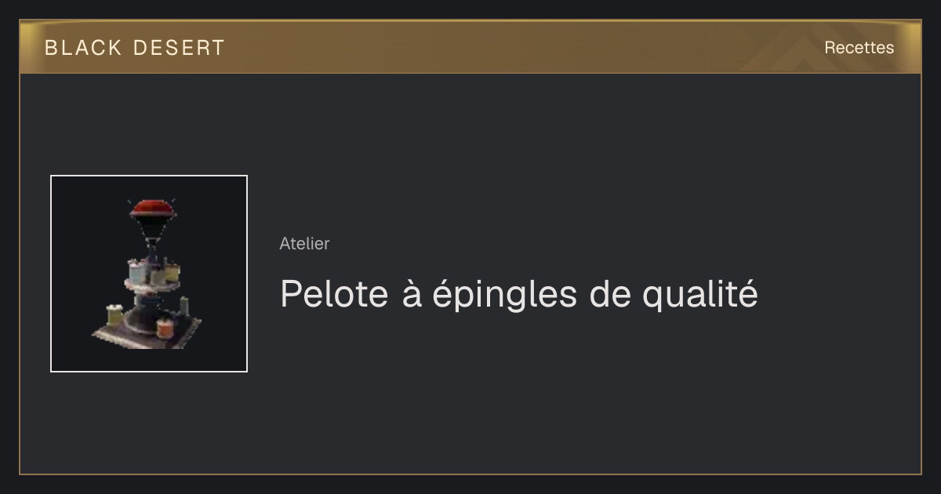Click the black funnel stem of the pincushion icon
The width and height of the screenshot is (941, 494).
[x=152, y=233]
